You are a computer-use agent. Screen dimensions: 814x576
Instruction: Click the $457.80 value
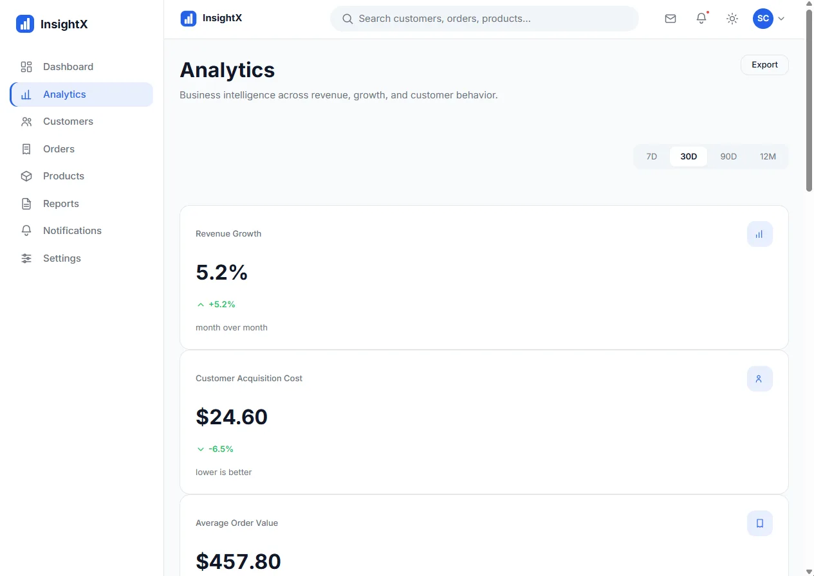(239, 562)
